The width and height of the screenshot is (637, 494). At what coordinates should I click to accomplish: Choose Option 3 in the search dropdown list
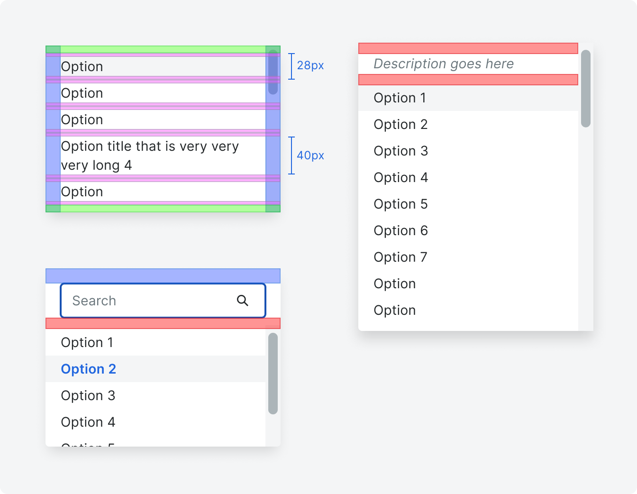(x=88, y=395)
